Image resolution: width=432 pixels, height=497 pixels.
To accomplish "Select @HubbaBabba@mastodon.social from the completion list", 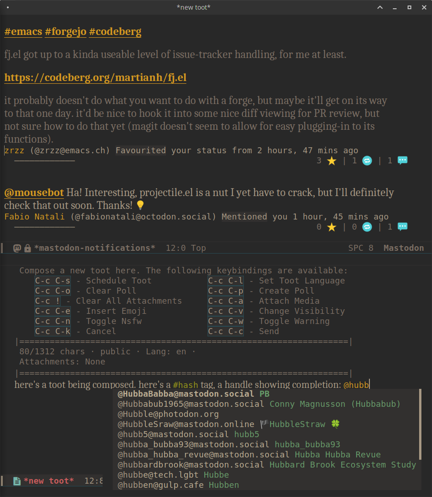I will [x=186, y=394].
